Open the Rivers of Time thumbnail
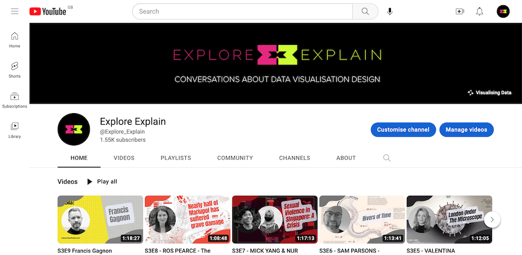Screen dimensions: 522x255 [362, 220]
